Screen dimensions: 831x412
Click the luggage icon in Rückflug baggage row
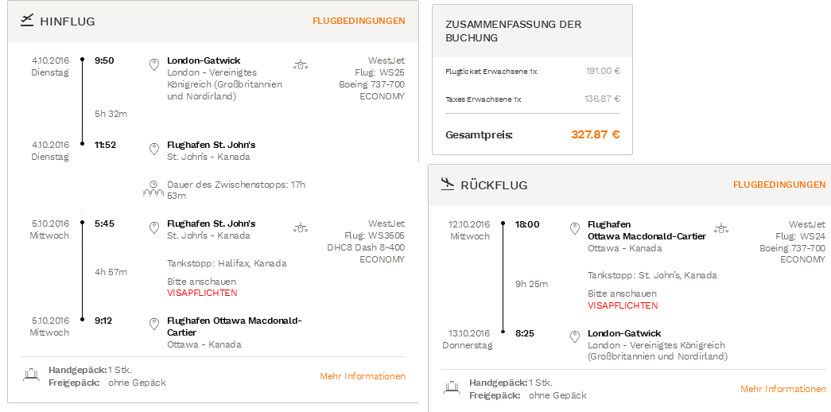pyautogui.click(x=452, y=387)
